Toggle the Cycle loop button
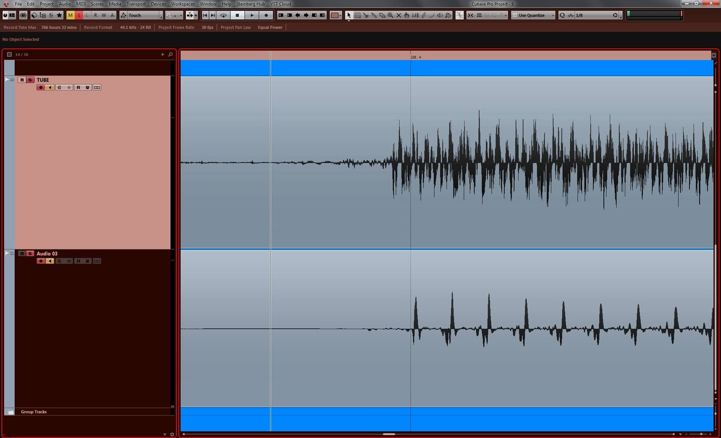 [224, 15]
